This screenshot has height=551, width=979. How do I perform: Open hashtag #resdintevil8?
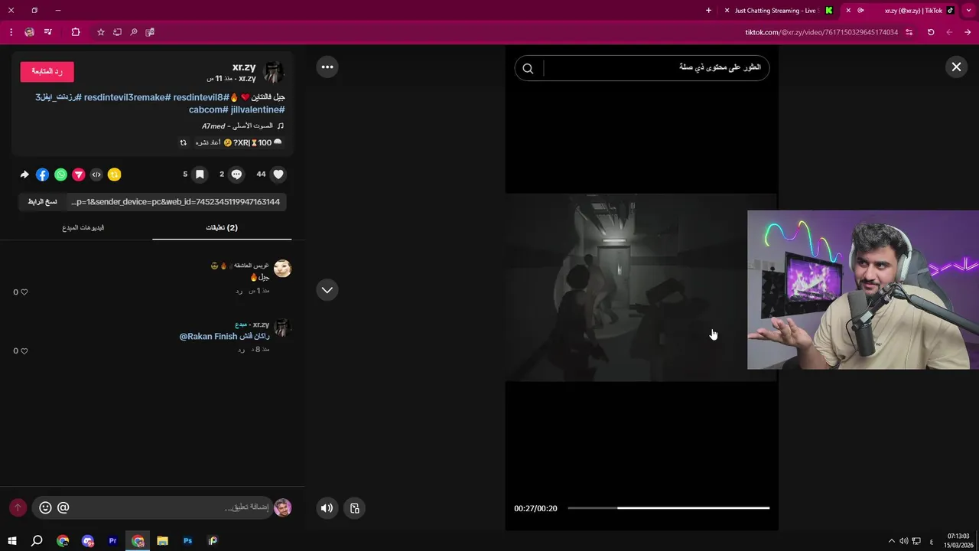click(201, 97)
